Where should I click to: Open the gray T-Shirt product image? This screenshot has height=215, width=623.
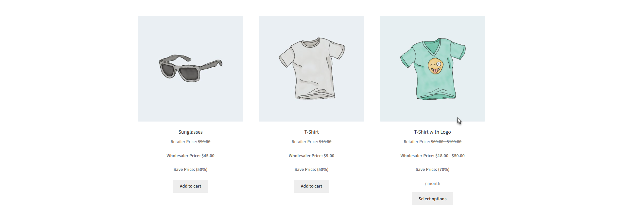click(311, 69)
